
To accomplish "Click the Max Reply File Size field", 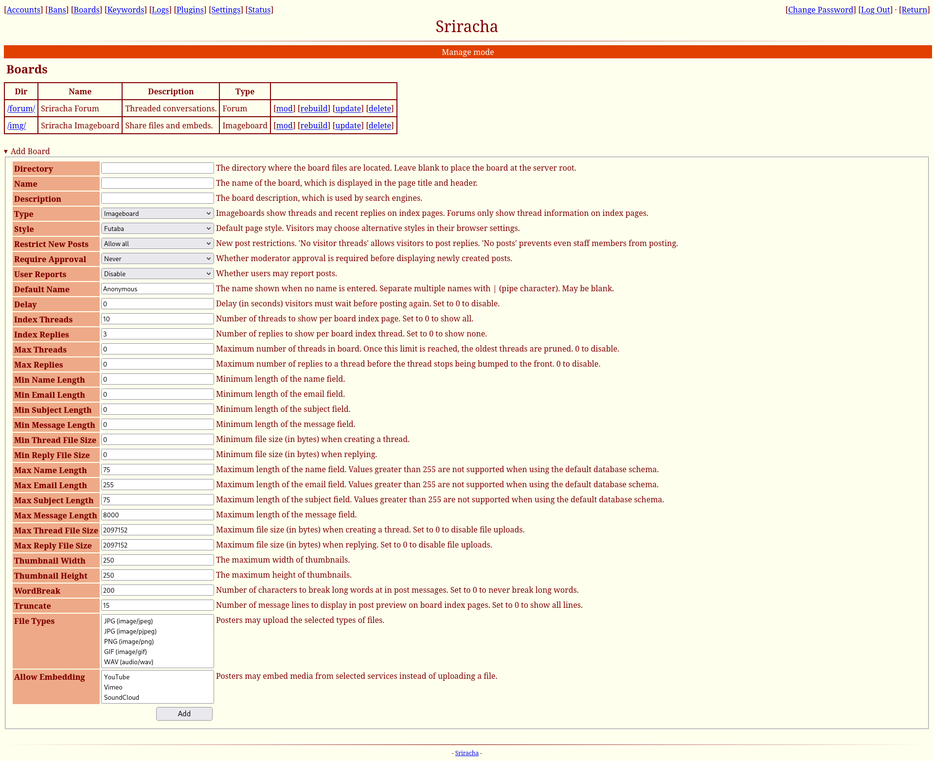I will tap(158, 545).
